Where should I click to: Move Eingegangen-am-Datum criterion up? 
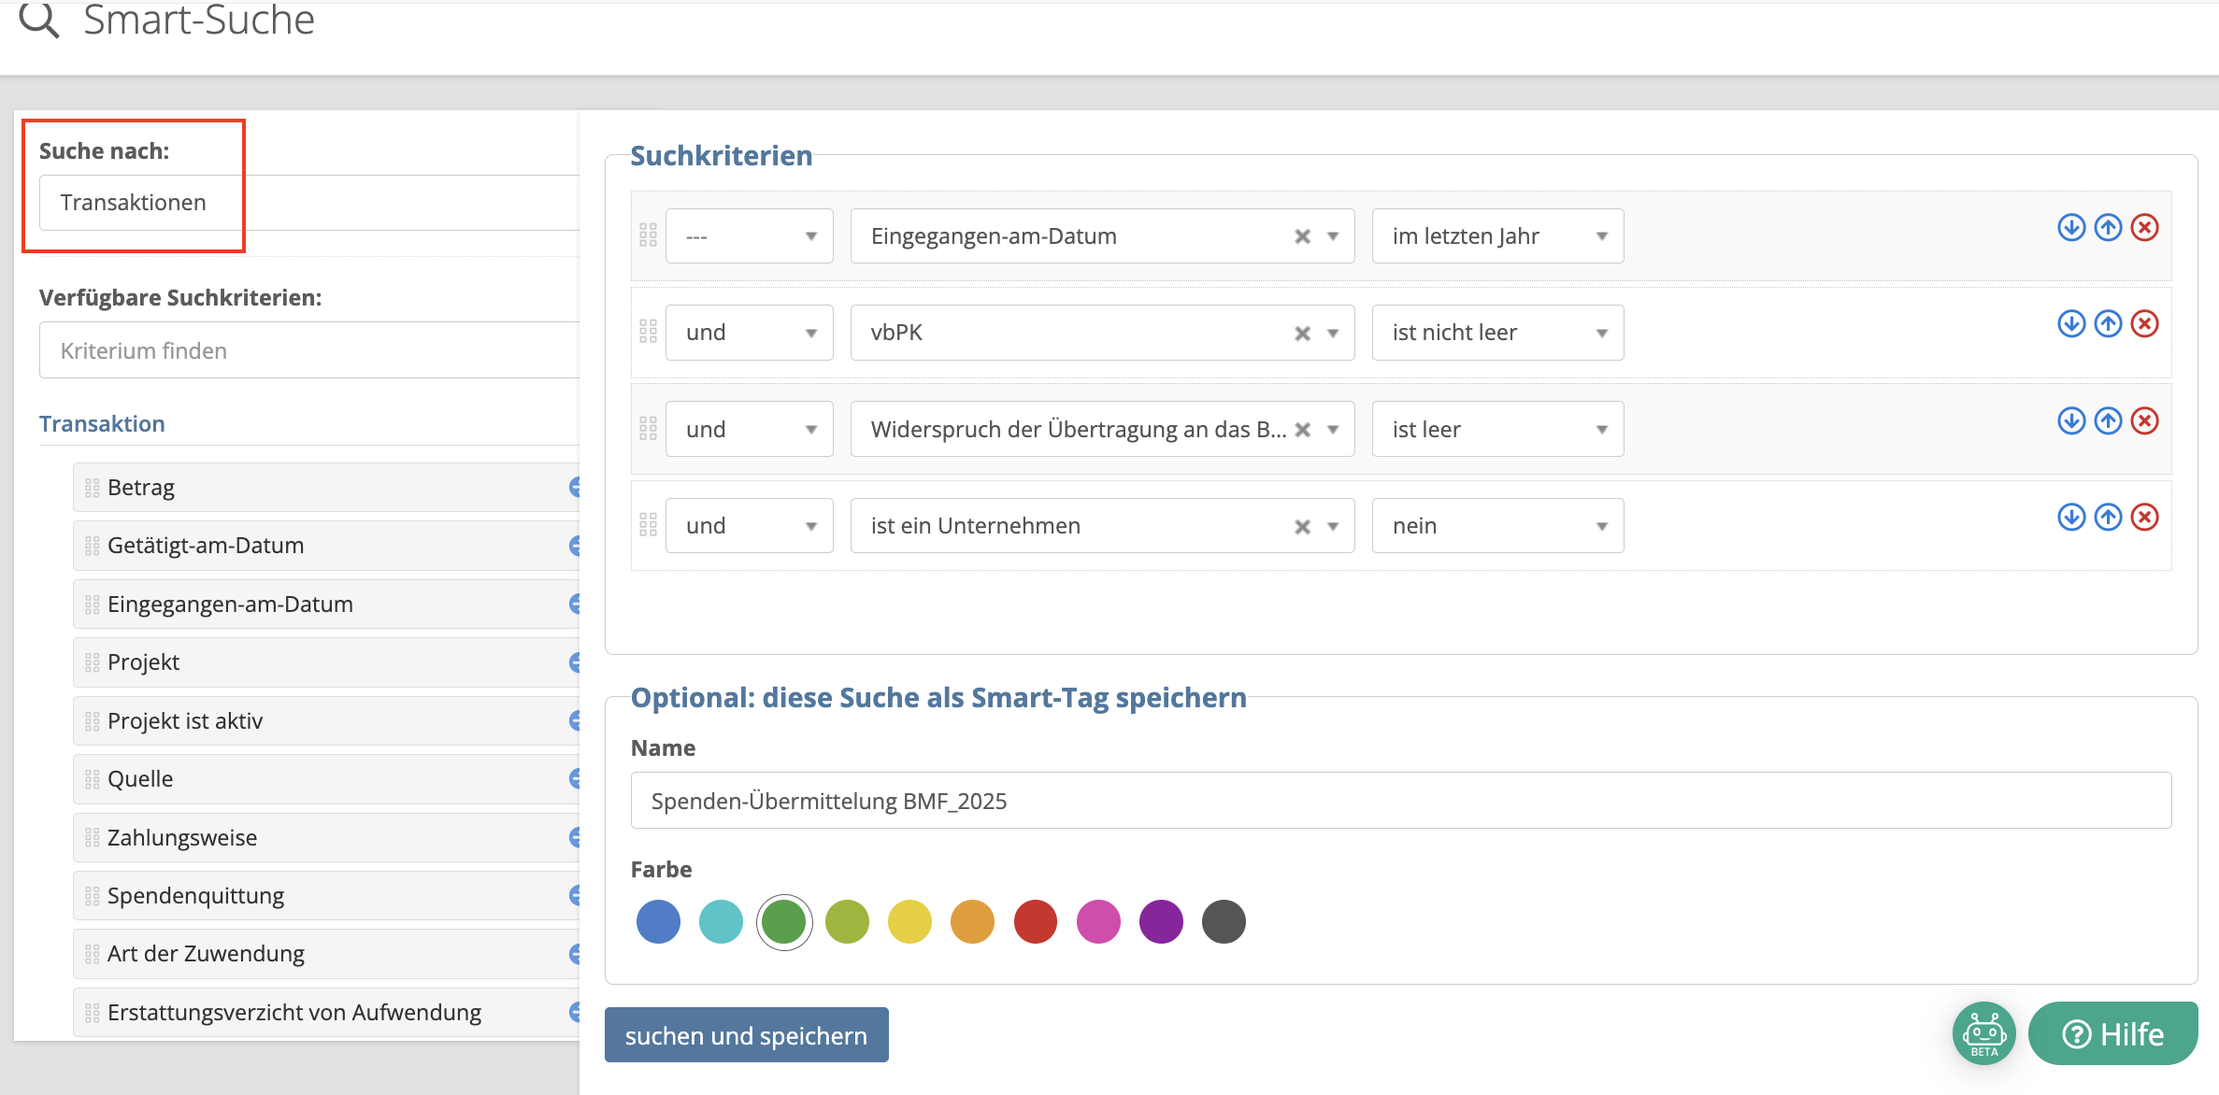click(2108, 227)
